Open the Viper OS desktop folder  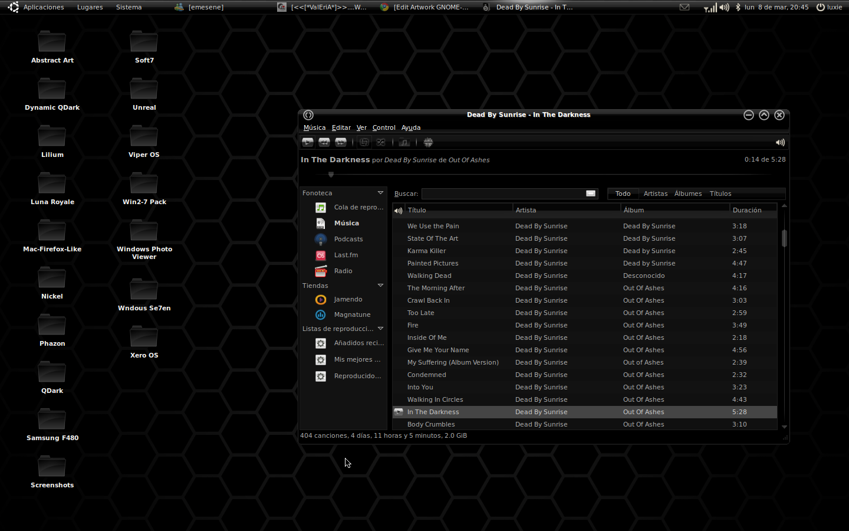point(144,142)
